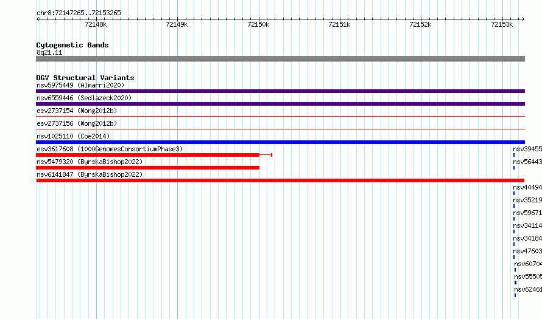Click the long red nsv6141847 variant bar

point(280,180)
